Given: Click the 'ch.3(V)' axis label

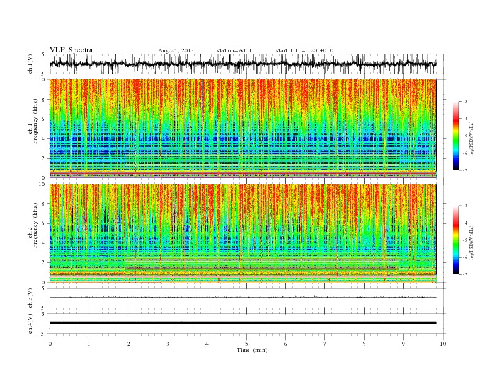Looking at the screenshot, I should tap(30, 298).
